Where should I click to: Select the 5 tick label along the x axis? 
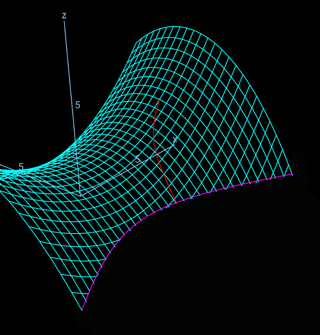[138, 159]
